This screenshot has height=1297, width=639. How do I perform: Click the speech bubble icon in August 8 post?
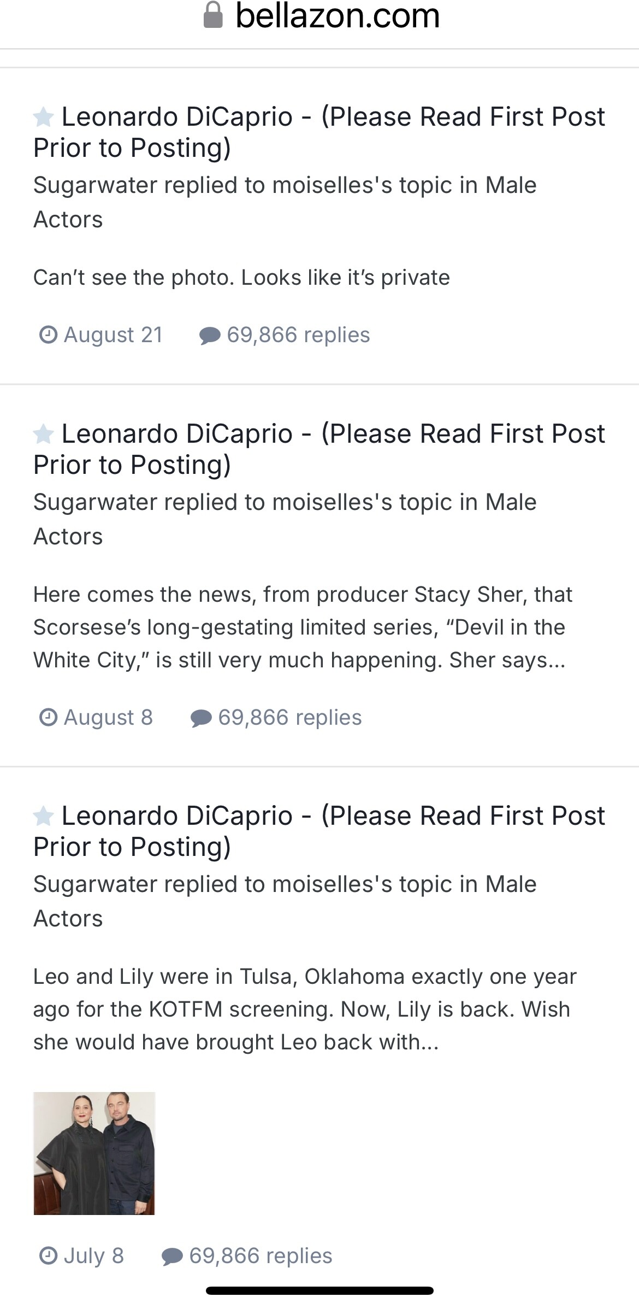201,718
